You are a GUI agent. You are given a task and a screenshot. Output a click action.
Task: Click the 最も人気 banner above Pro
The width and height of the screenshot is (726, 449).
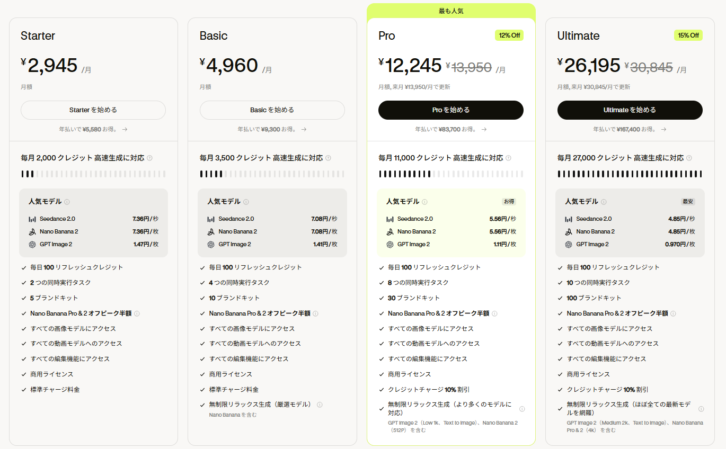point(451,11)
